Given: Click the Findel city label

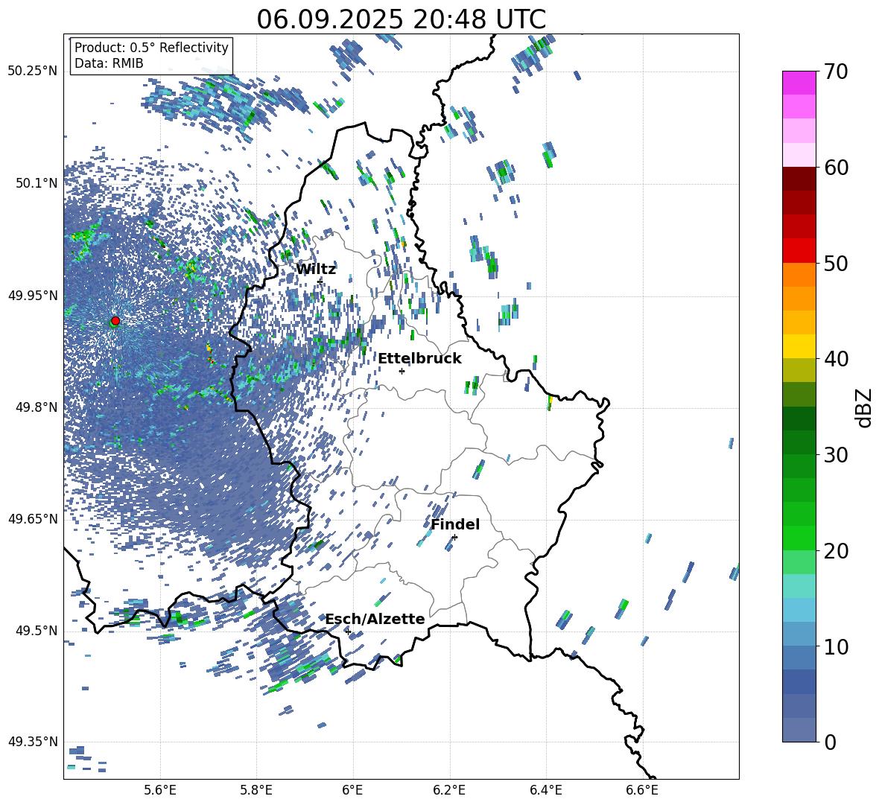Looking at the screenshot, I should tap(455, 524).
